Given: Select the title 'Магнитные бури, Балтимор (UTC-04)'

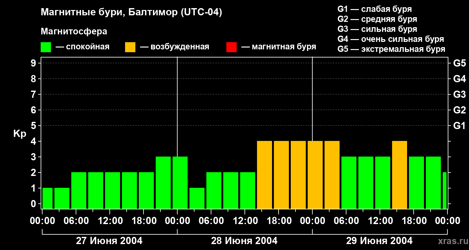Looking at the screenshot, I should pyautogui.click(x=131, y=12).
